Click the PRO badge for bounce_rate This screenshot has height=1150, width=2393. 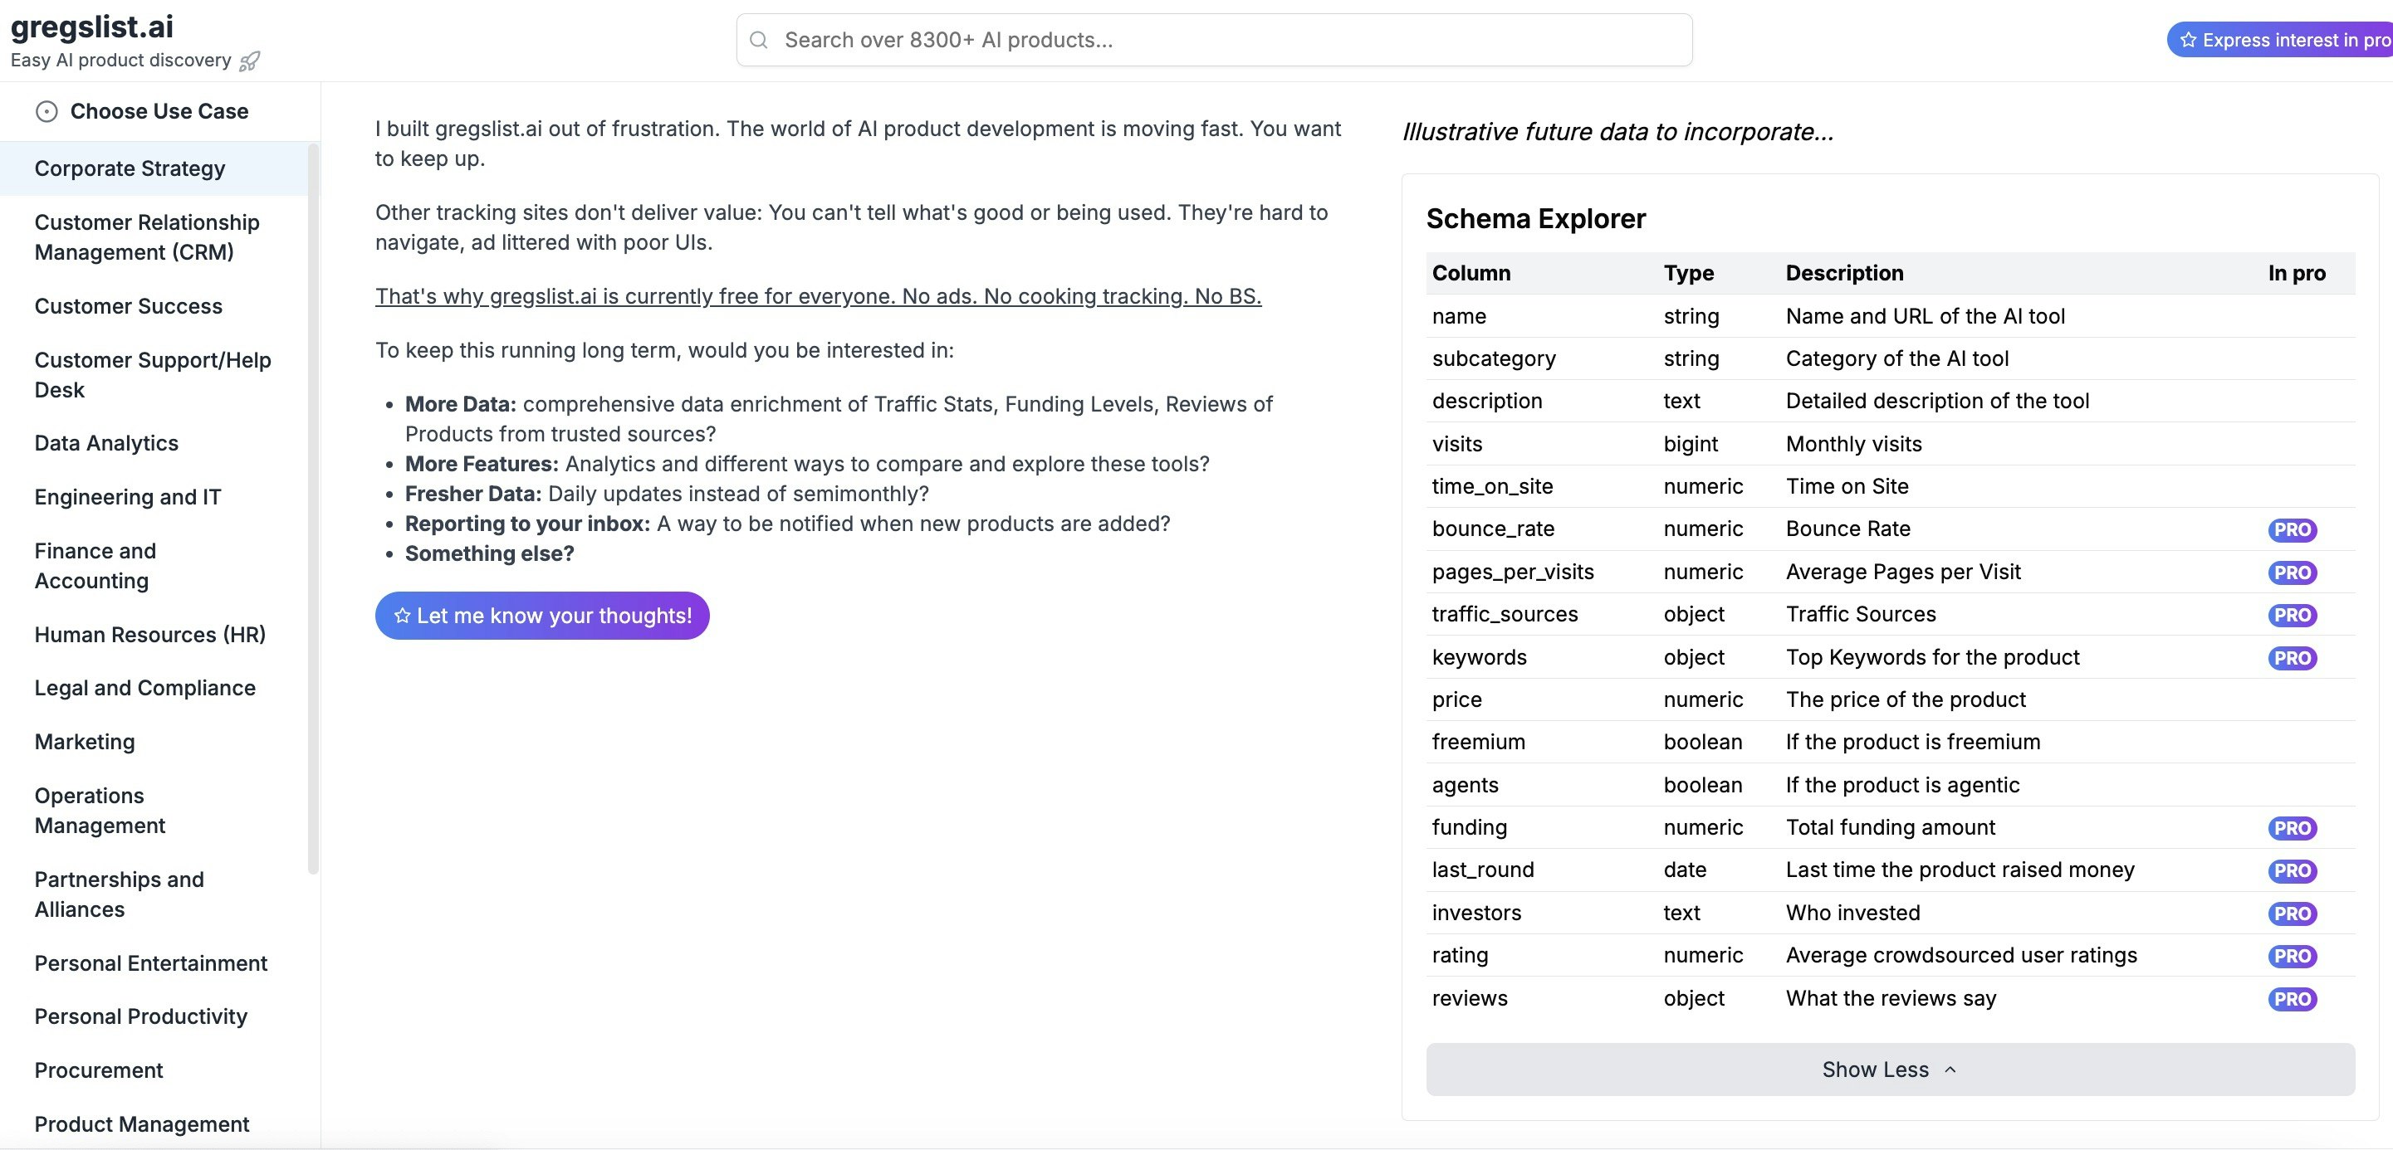point(2292,529)
